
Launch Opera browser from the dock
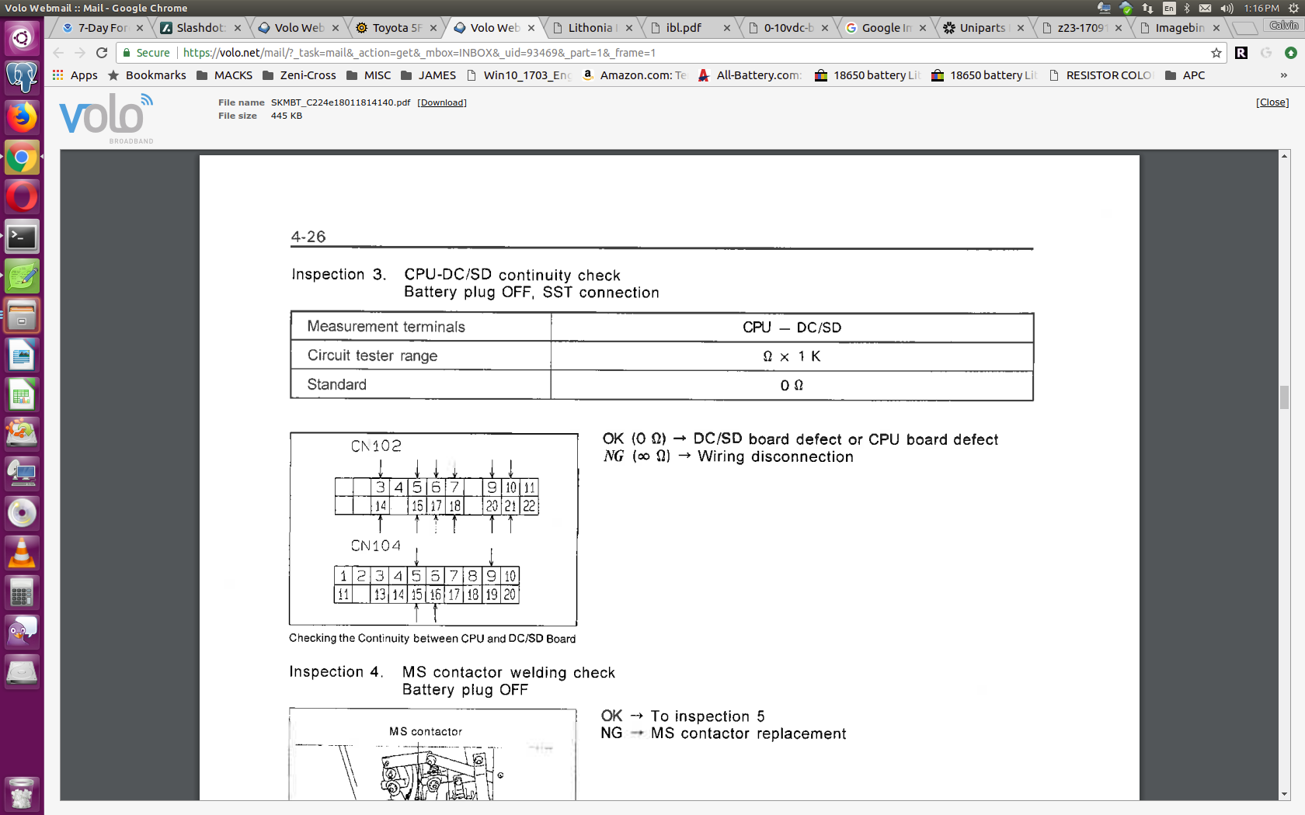(x=22, y=197)
